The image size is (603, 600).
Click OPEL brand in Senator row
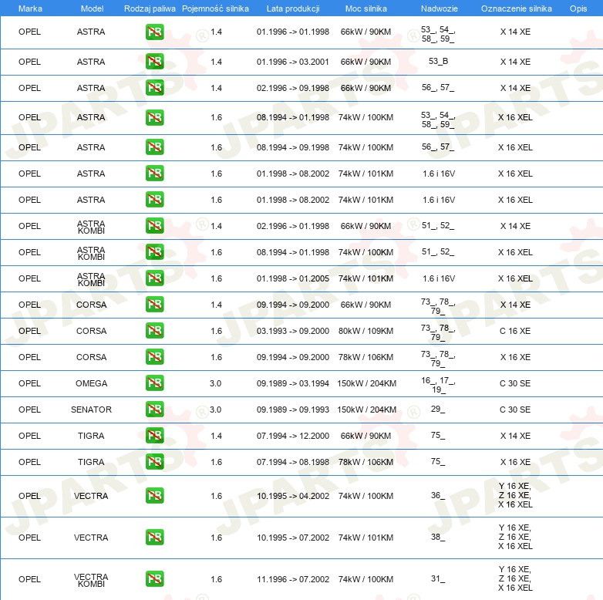[x=29, y=410]
